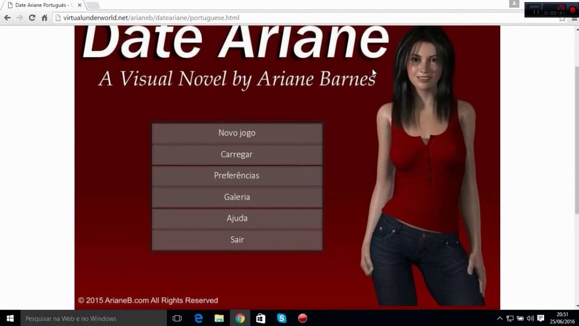The image size is (579, 326).
Task: Click the red record button in overlay
Action: pos(572,10)
